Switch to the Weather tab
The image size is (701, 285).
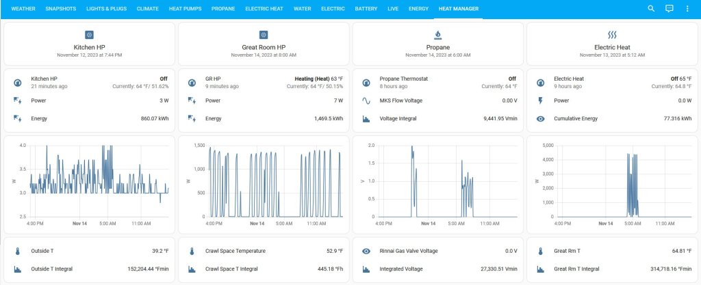coord(23,9)
